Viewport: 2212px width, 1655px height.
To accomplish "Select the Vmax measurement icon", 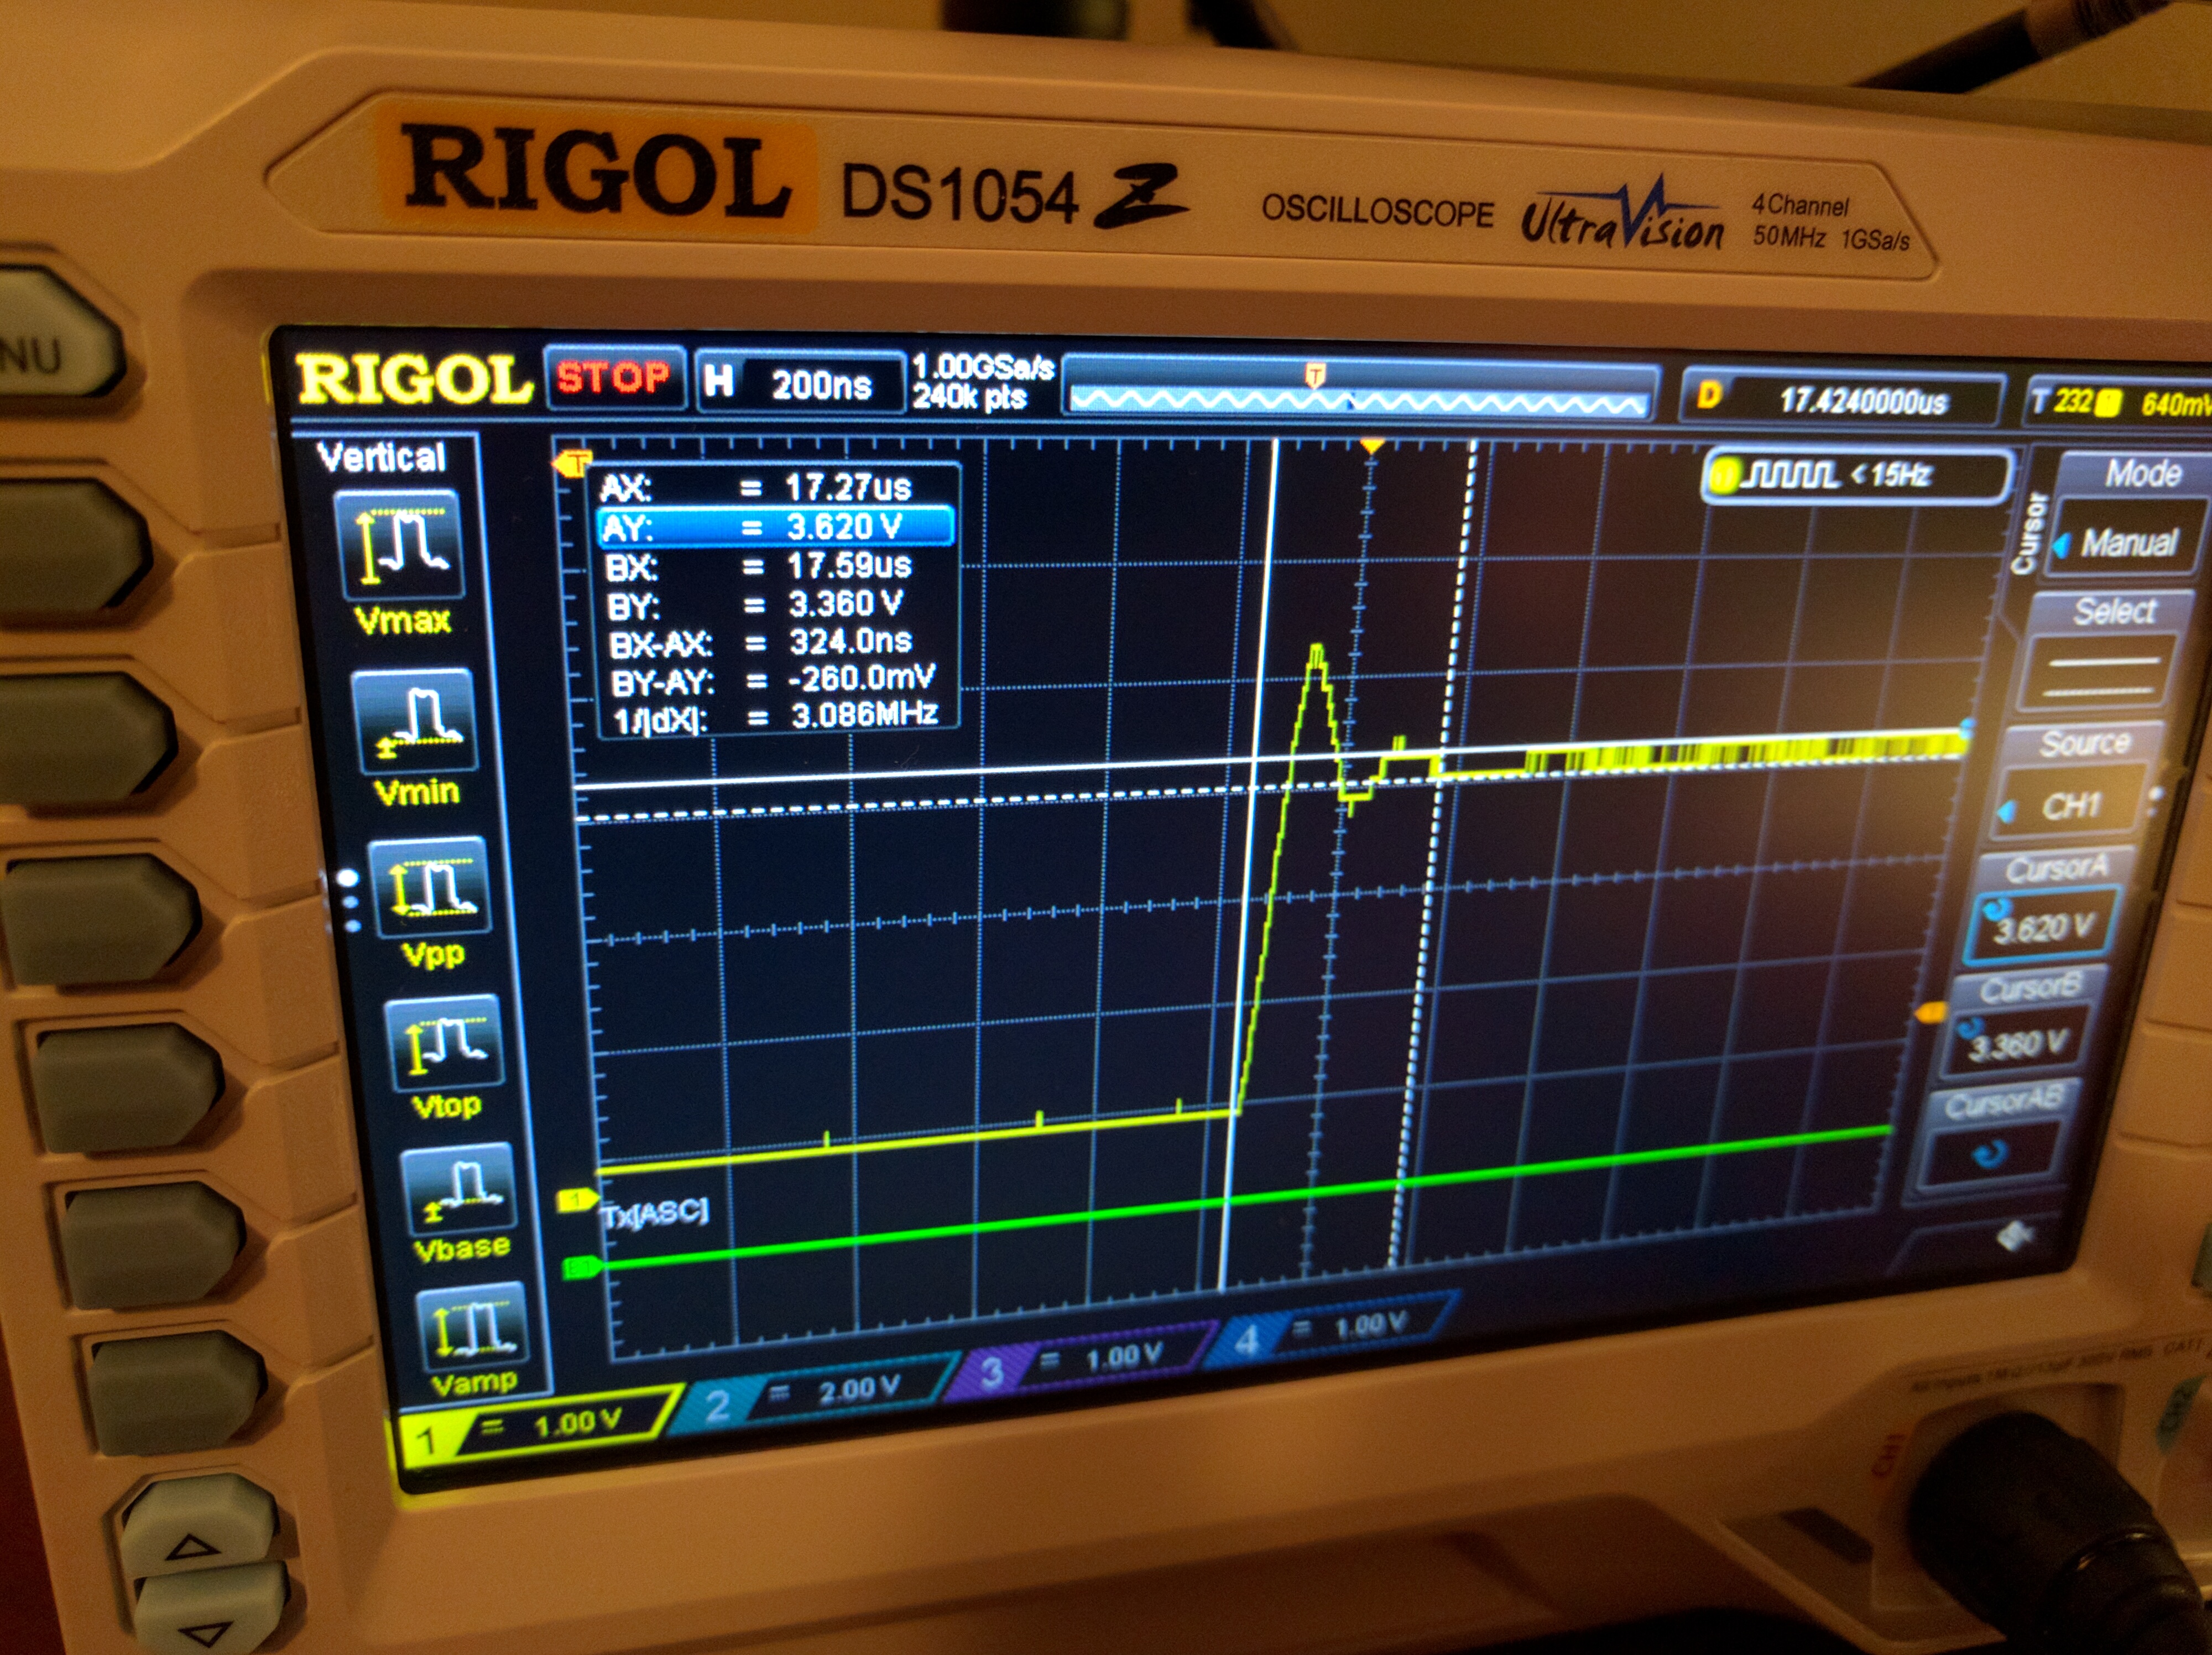I will [x=400, y=545].
